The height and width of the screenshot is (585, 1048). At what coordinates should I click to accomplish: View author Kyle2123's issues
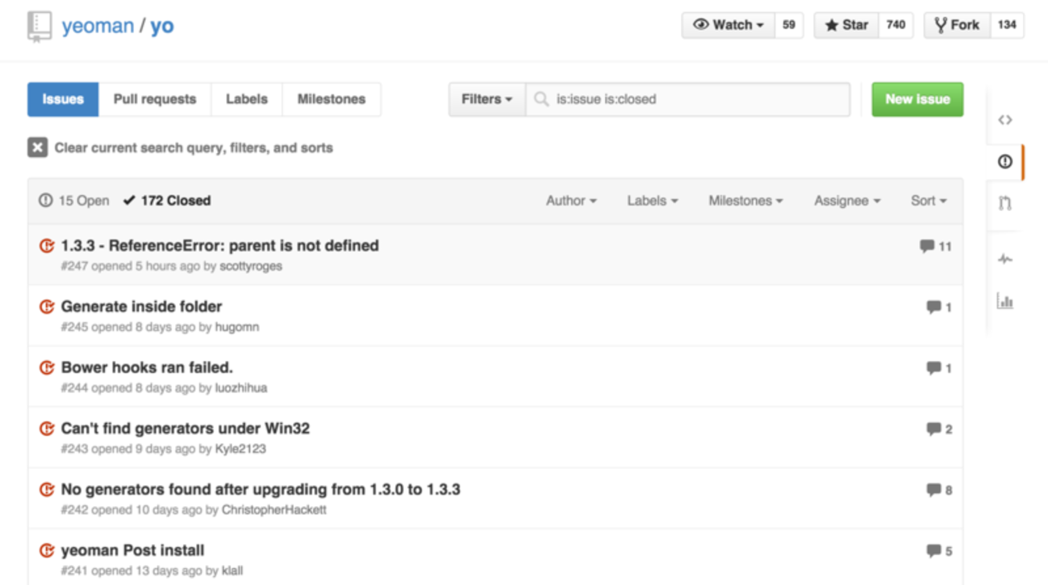coord(240,449)
